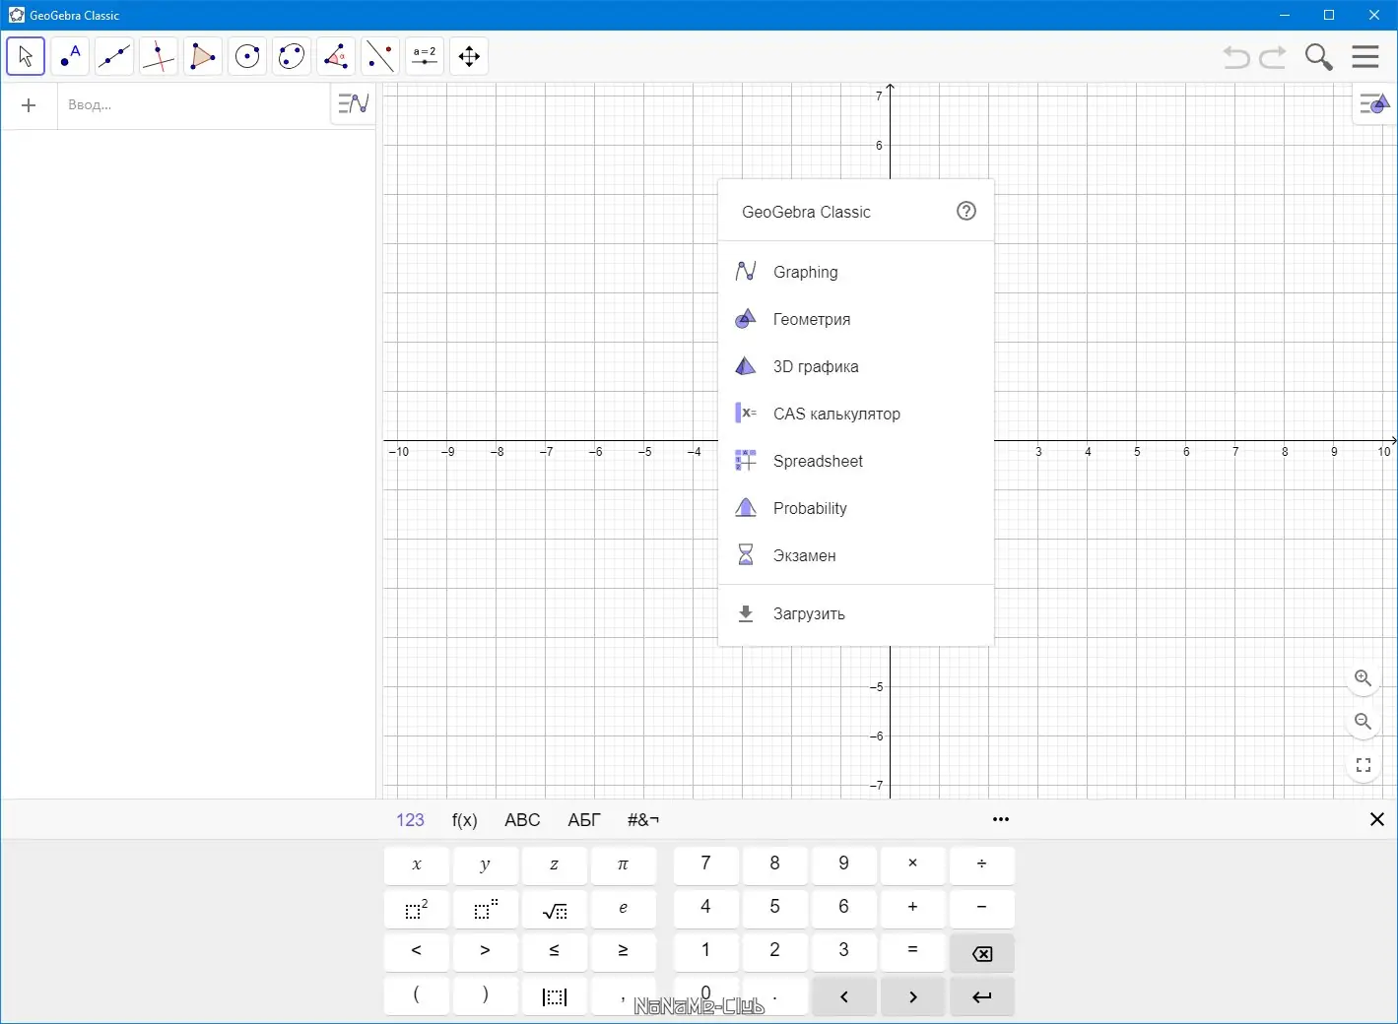
Task: Tap the custom exponent key
Action: (486, 909)
